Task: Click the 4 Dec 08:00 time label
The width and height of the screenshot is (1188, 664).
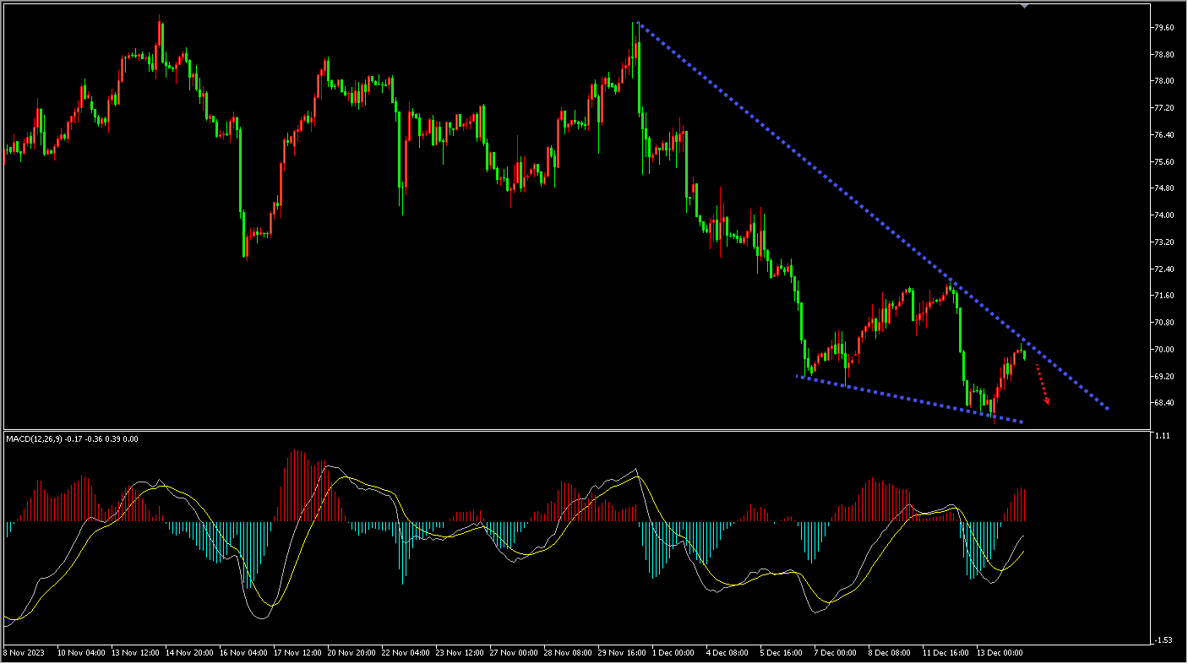Action: 728,653
